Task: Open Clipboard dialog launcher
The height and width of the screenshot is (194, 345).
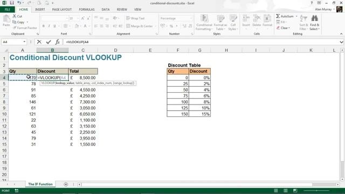Action: pyautogui.click(x=38, y=34)
